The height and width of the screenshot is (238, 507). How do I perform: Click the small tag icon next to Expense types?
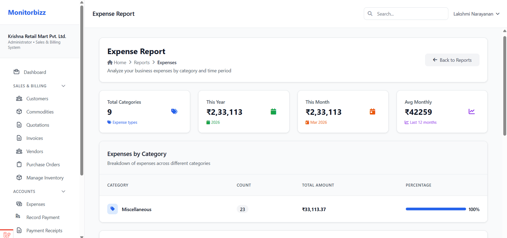(x=109, y=122)
